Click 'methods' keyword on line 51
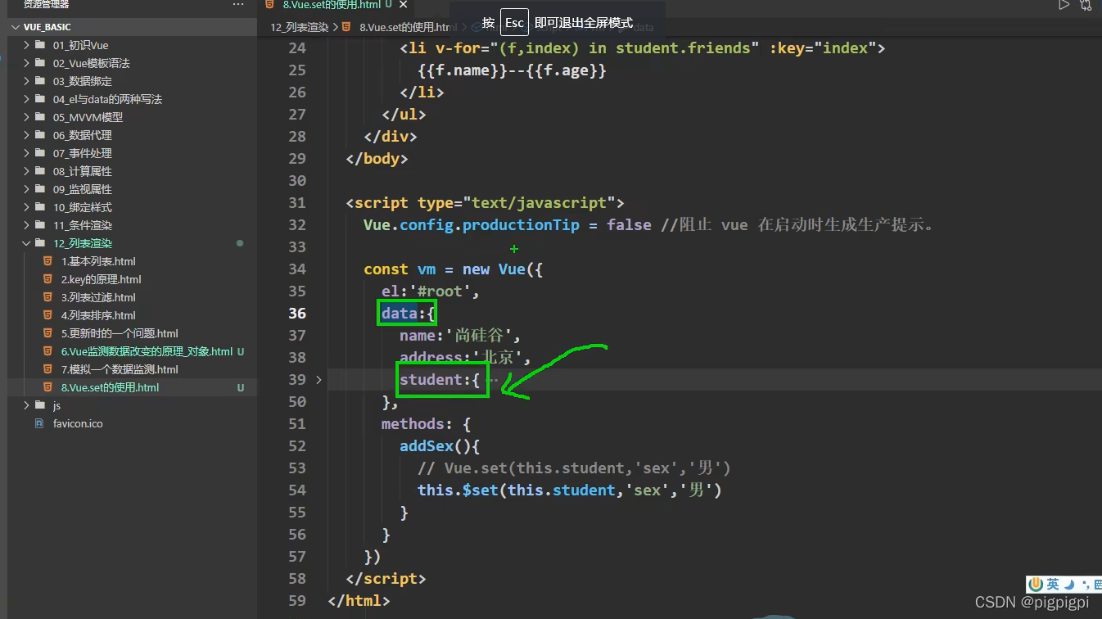The height and width of the screenshot is (619, 1102). click(413, 423)
